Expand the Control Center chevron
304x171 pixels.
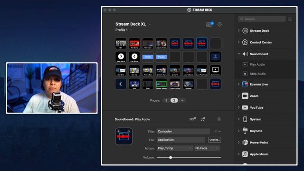pos(238,42)
